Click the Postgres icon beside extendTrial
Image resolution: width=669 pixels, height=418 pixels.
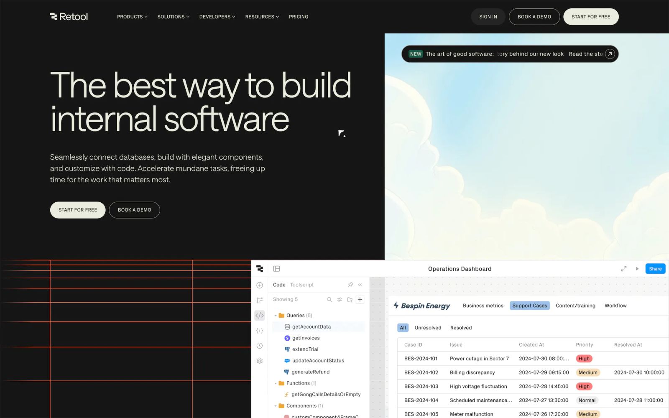point(287,349)
